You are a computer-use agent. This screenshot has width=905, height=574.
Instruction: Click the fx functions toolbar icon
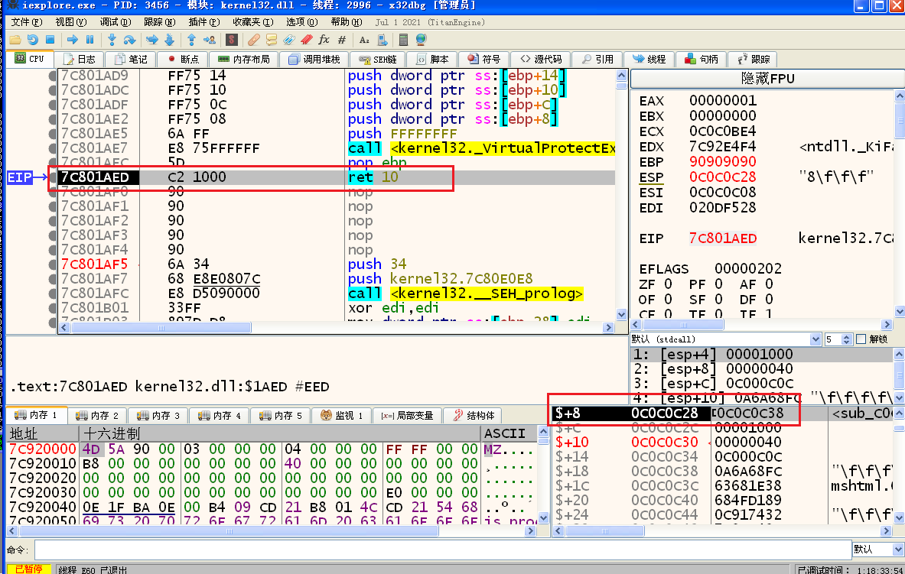(x=324, y=40)
